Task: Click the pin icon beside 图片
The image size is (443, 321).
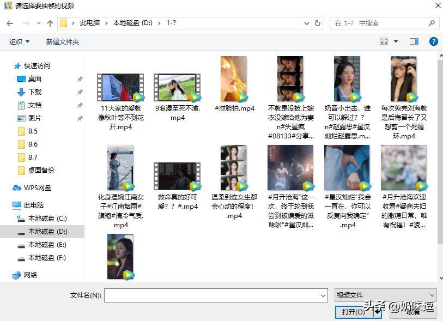Action: click(80, 118)
